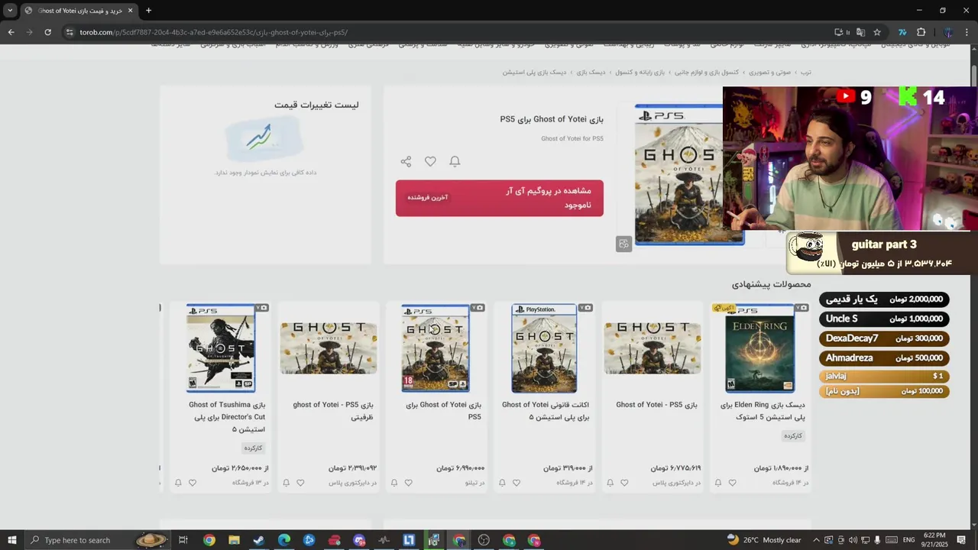Click the لیست تغییرات قیمت heading
Viewport: 978px width, 550px height.
(x=316, y=105)
